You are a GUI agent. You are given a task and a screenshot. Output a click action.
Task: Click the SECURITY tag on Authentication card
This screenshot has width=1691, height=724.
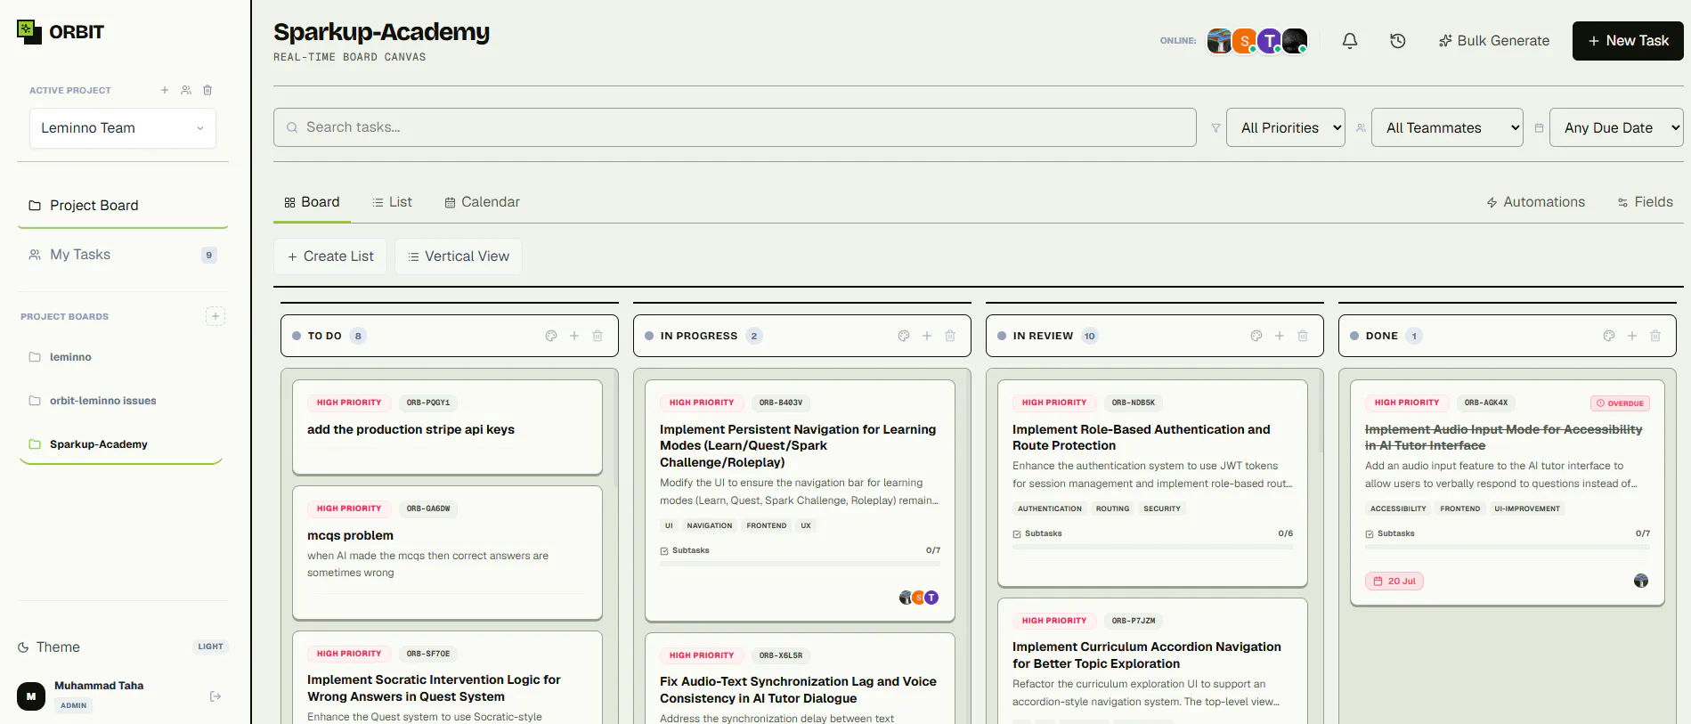(x=1162, y=508)
